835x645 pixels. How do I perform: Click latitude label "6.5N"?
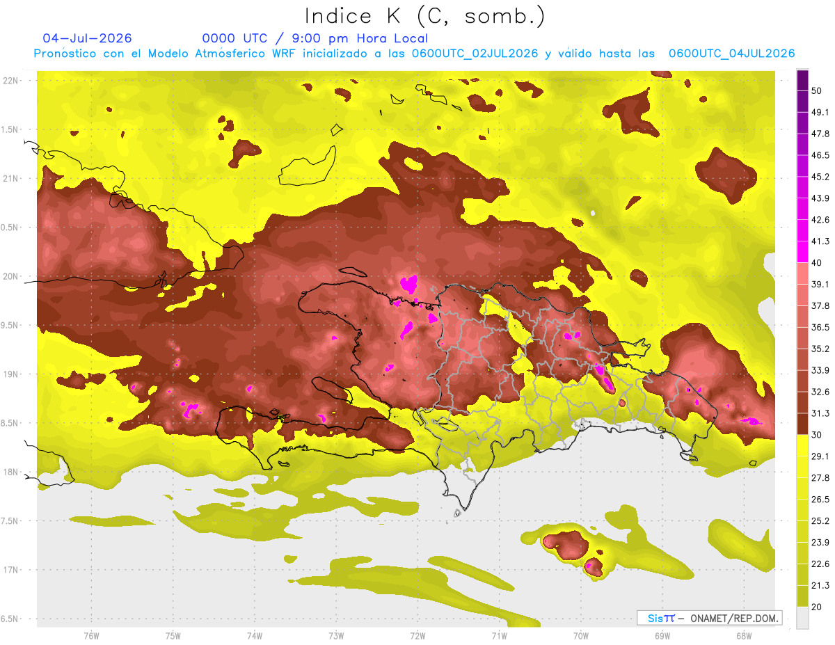[8, 619]
